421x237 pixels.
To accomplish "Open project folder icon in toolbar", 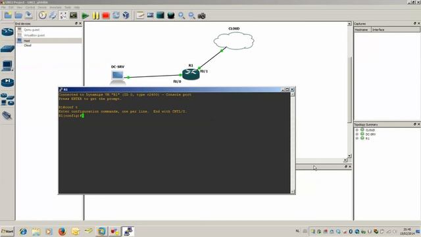I will click(18, 15).
